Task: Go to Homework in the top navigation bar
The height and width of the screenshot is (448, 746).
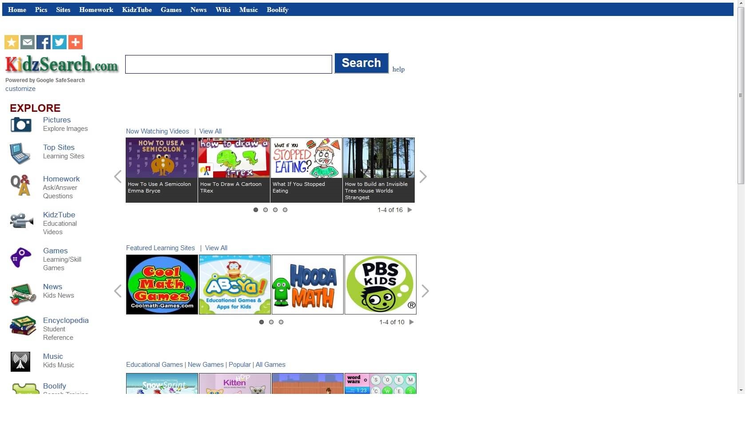Action: click(96, 10)
